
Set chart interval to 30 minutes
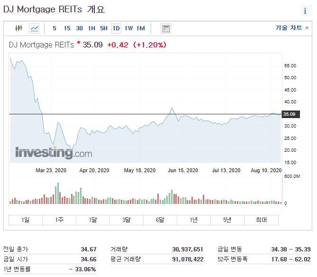(80, 28)
